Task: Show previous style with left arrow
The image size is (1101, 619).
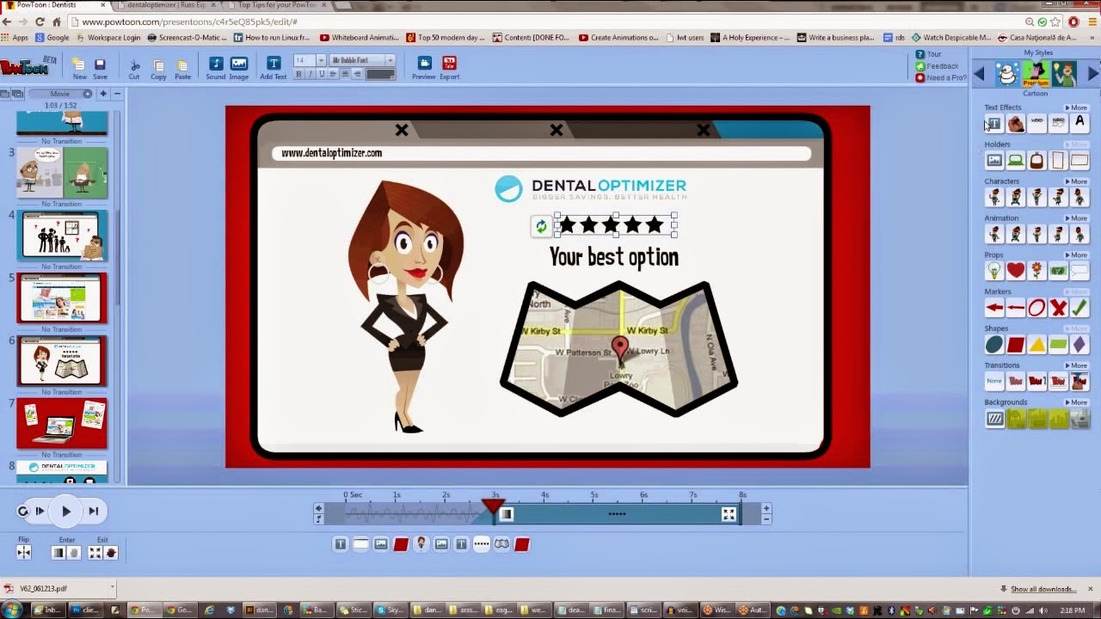Action: 980,75
